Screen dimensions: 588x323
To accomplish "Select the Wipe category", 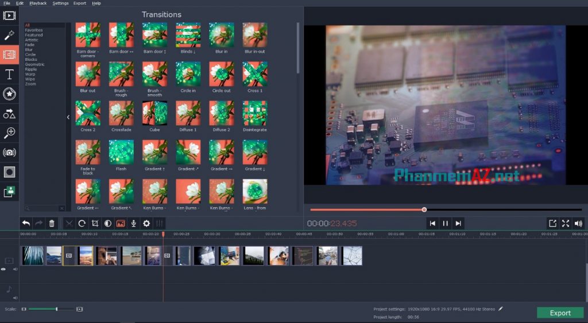I will (30, 79).
